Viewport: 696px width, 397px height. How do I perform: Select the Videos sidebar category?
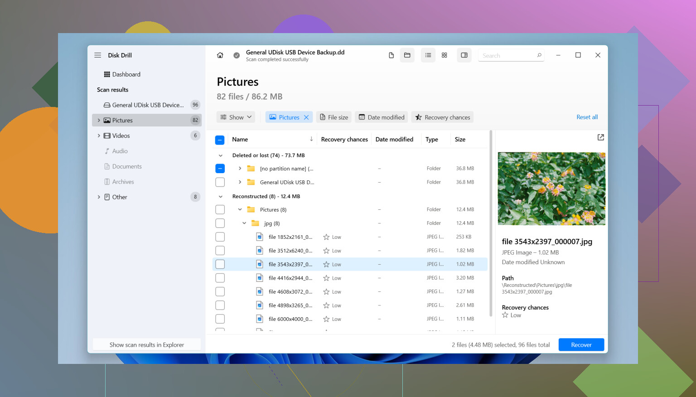point(147,136)
